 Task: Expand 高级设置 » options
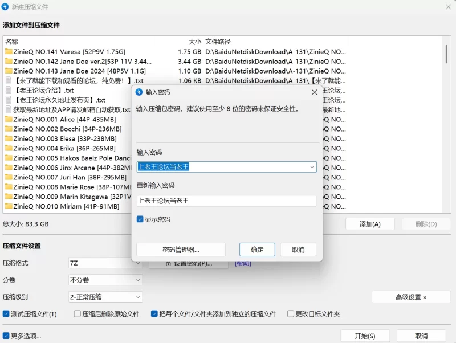click(411, 297)
